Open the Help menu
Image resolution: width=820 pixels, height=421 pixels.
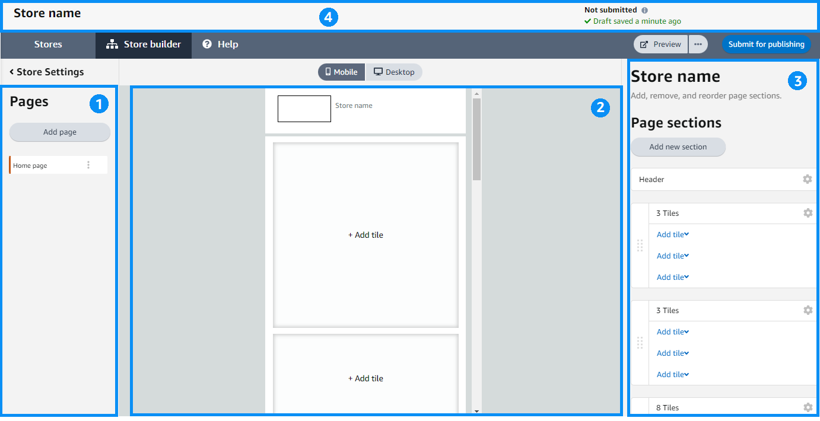[x=220, y=44]
